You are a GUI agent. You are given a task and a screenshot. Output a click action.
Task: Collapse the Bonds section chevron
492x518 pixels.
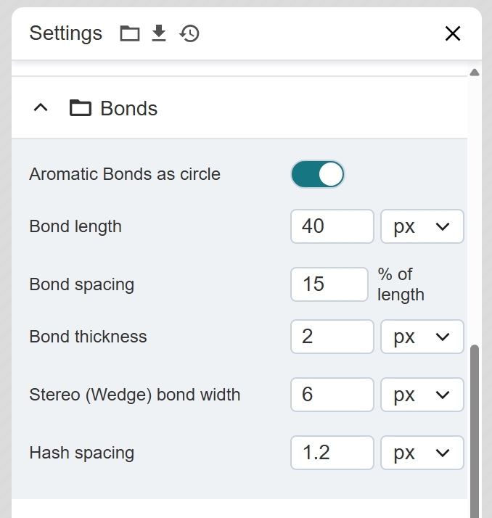tap(41, 108)
